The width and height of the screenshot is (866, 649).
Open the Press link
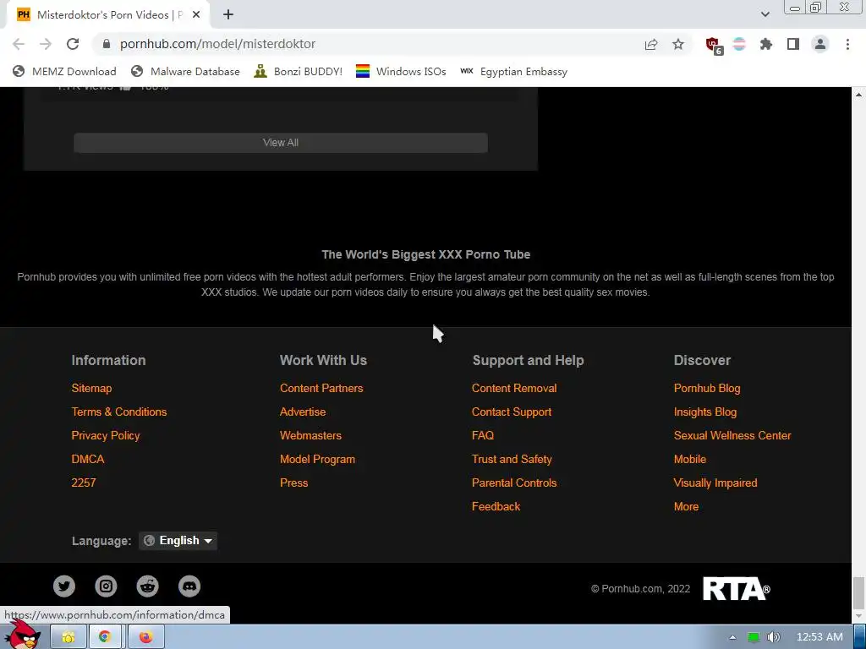293,483
